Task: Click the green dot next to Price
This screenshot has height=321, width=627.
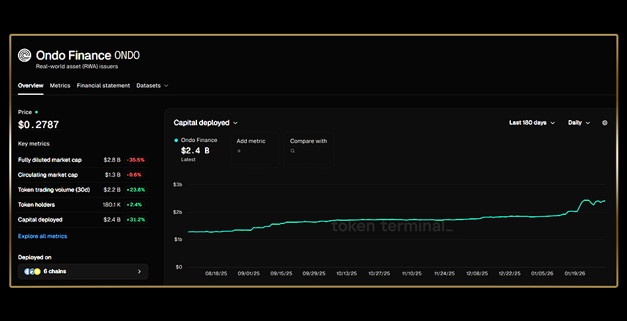Action: point(36,112)
